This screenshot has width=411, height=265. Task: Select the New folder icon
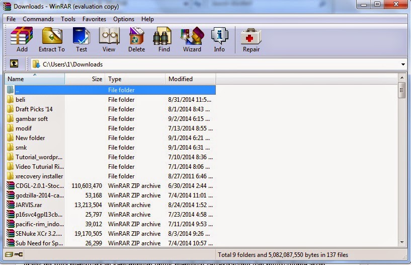pos(10,138)
